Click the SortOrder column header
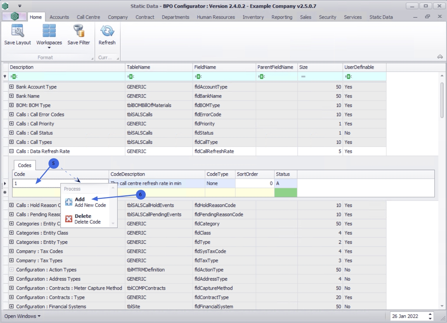The width and height of the screenshot is (447, 323). click(x=255, y=174)
